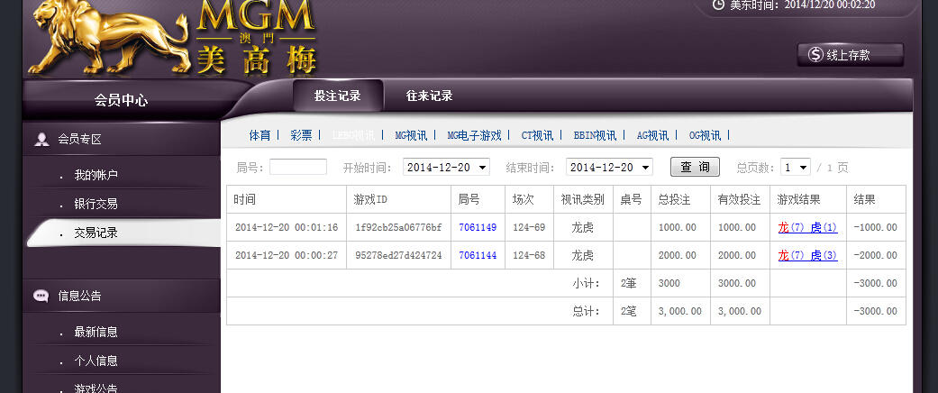This screenshot has height=393, width=938.
Task: Go to 最新信息 in sidebar
Action: pyautogui.click(x=96, y=332)
